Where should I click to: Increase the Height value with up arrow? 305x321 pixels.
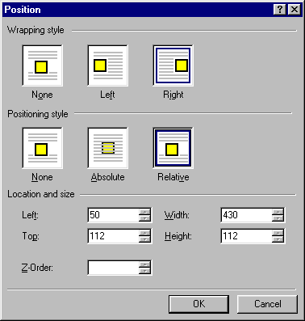tap(278, 233)
